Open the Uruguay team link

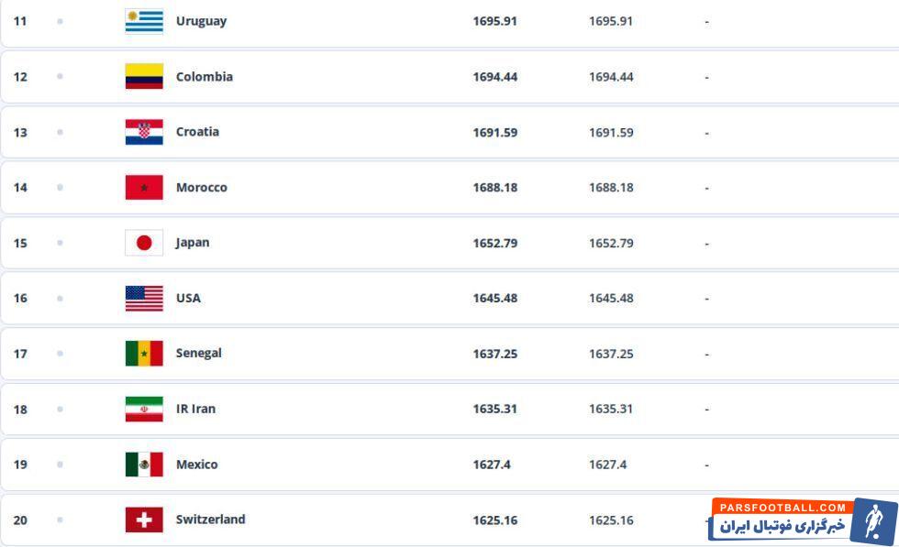pyautogui.click(x=201, y=21)
